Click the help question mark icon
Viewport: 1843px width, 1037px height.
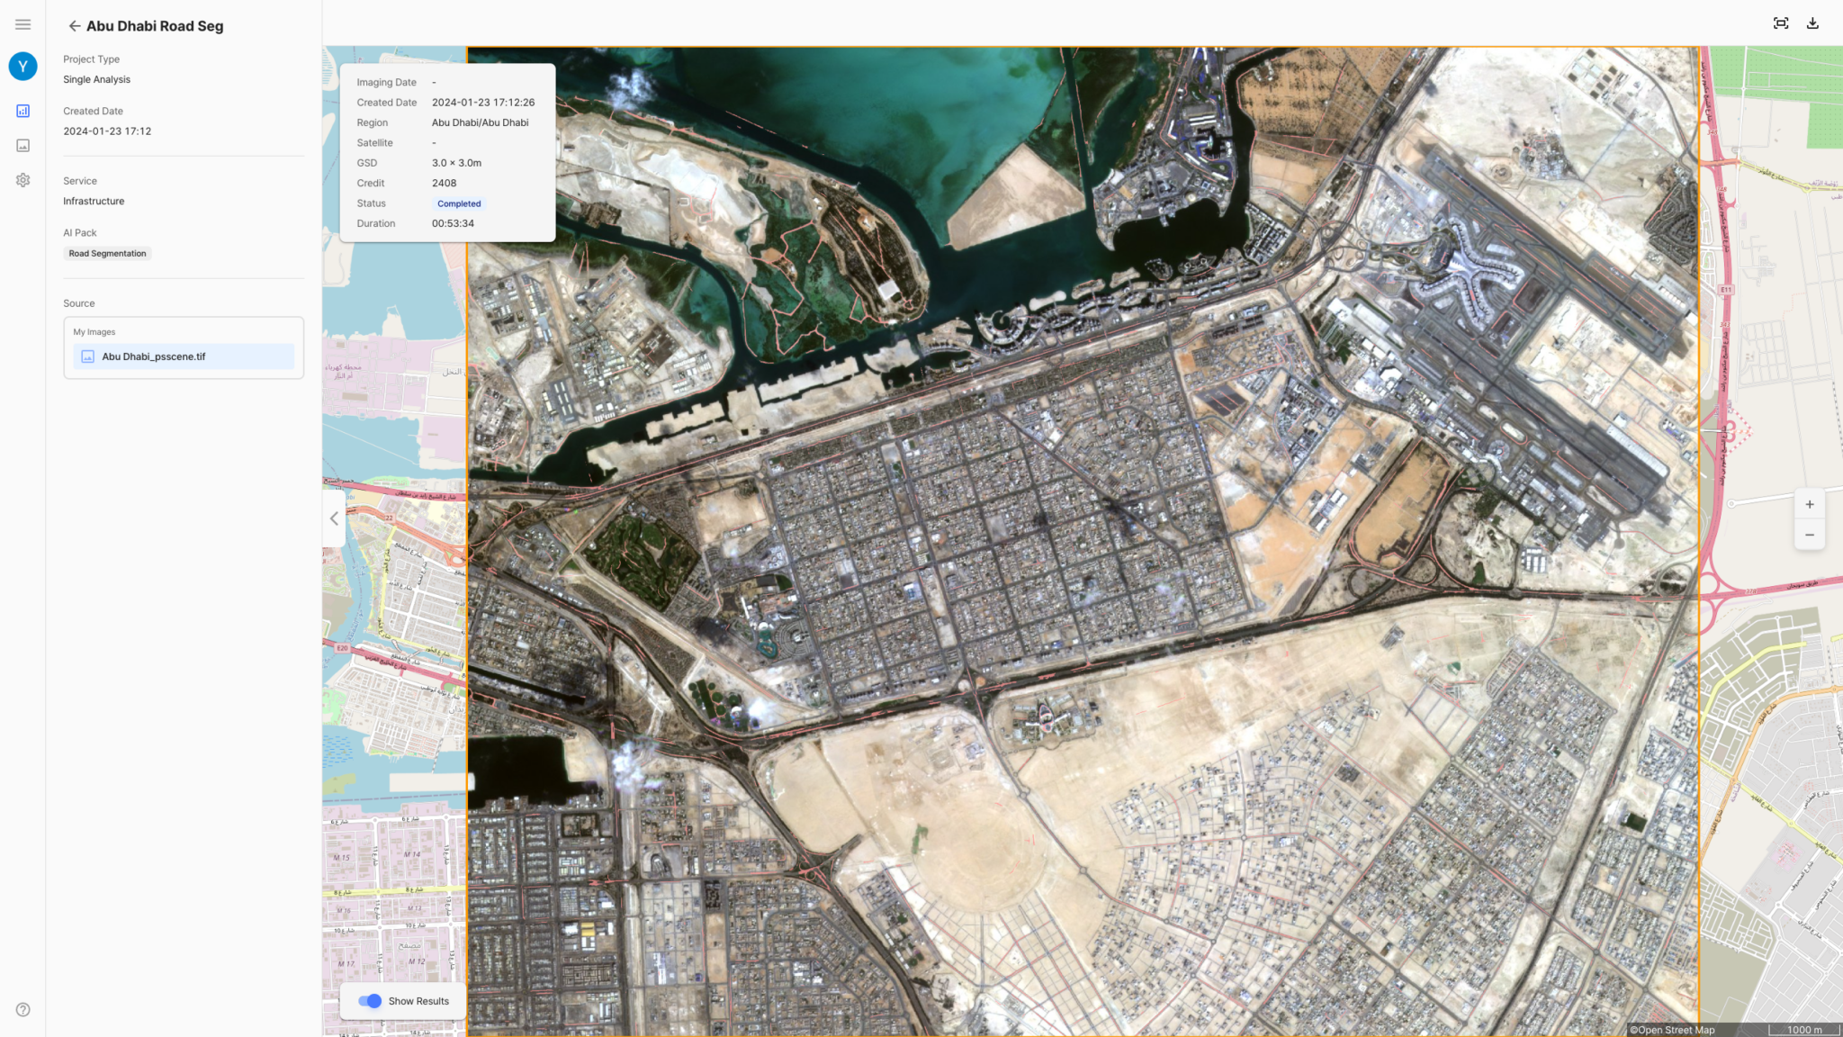(23, 1009)
